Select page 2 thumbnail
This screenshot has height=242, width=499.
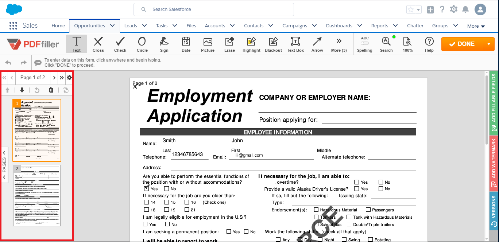[37, 195]
